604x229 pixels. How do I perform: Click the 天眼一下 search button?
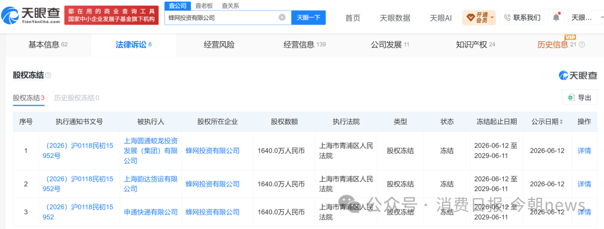(309, 17)
